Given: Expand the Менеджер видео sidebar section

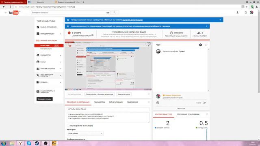Looking at the screenshot, I should click(61, 34).
